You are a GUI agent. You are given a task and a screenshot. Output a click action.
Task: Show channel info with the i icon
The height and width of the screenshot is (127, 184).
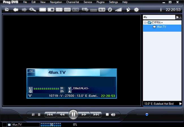coord(161,10)
